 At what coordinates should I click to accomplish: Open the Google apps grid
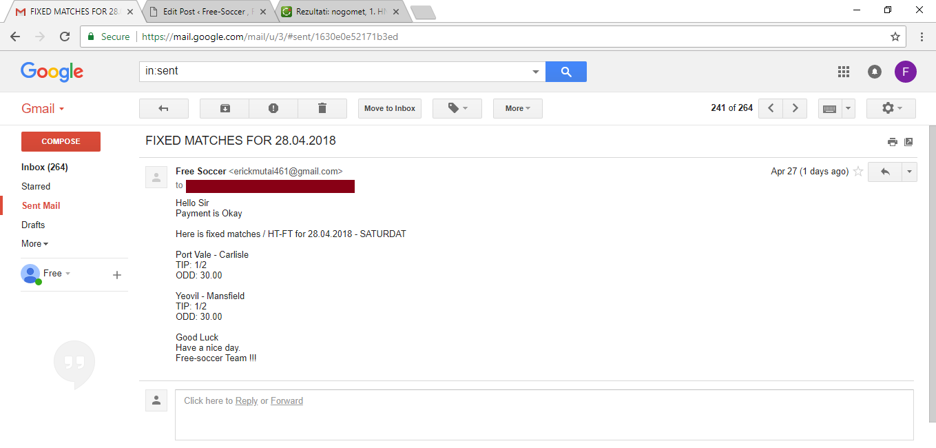[844, 71]
